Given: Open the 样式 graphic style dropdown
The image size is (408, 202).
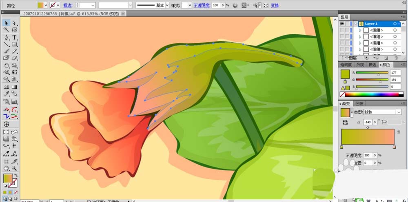Looking at the screenshot, I should coord(190,5).
